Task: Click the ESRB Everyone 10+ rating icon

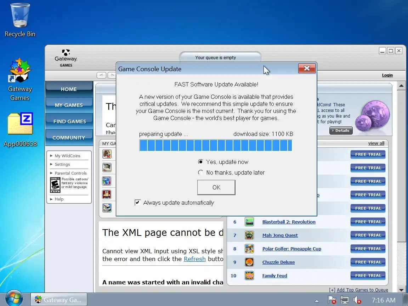Action: pyautogui.click(x=55, y=185)
